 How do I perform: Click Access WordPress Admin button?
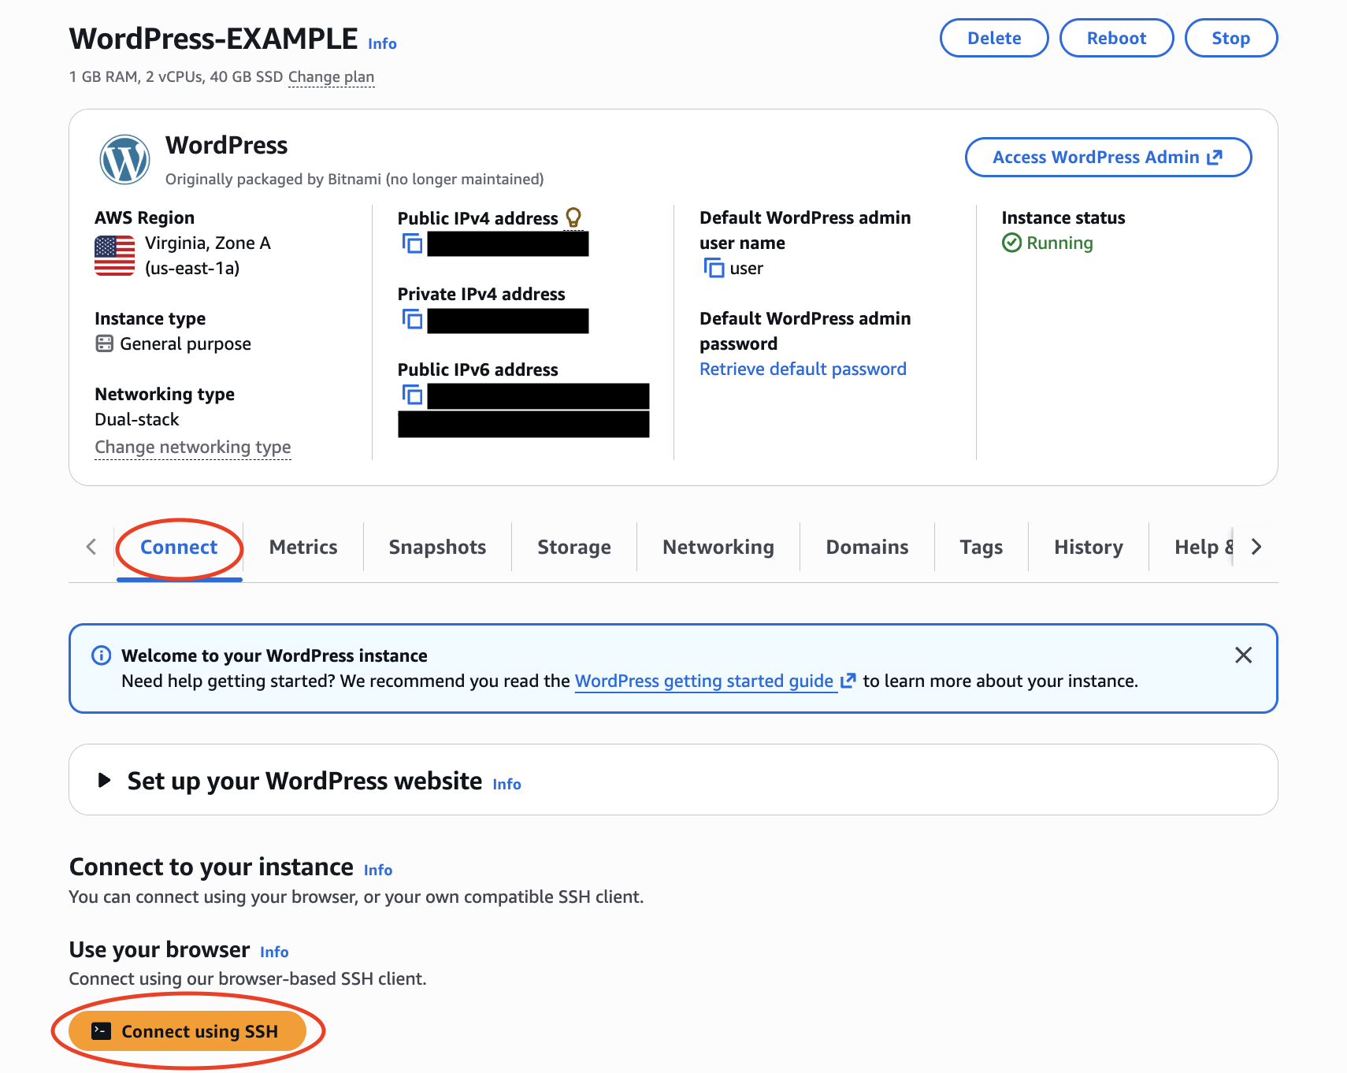pos(1108,158)
